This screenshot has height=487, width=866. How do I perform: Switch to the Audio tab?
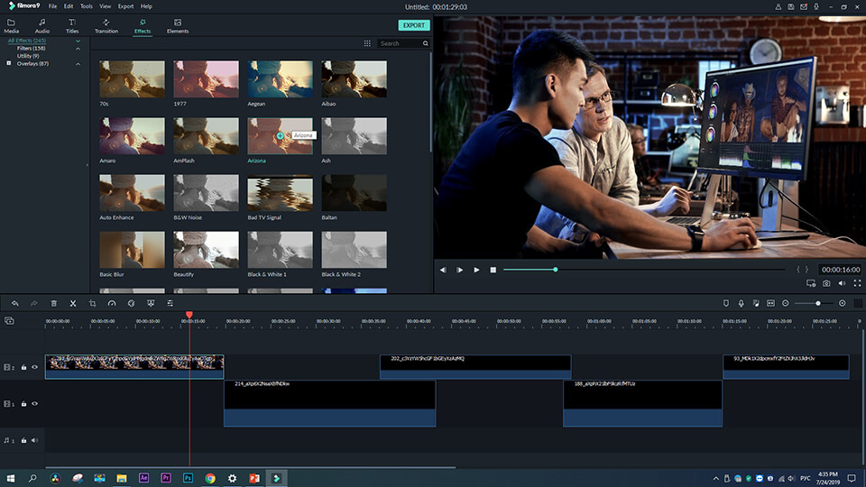pyautogui.click(x=42, y=26)
